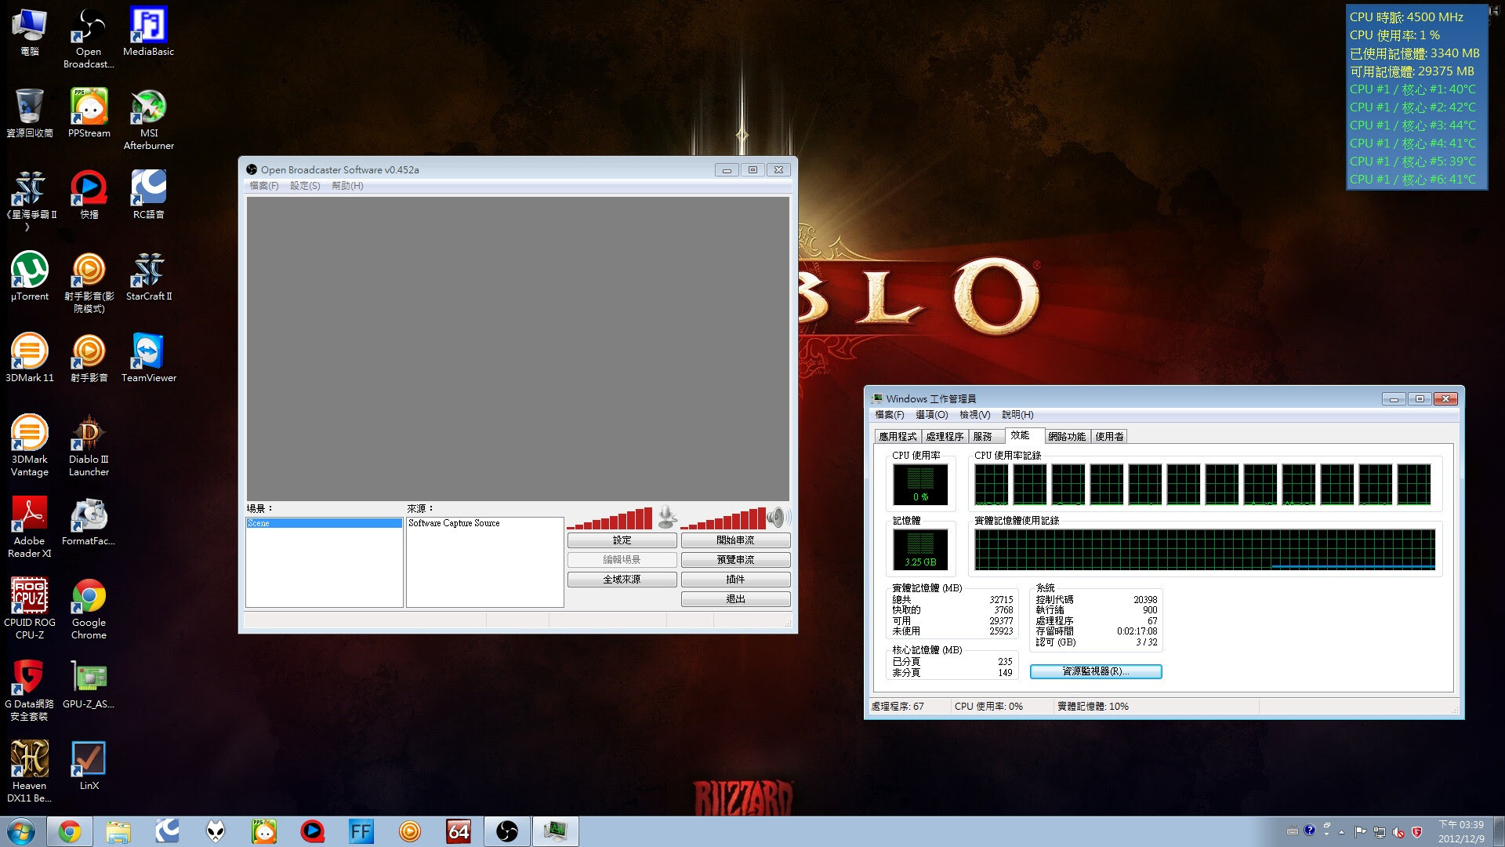
Task: Open the 檔案(F) menu in OBS
Action: tap(263, 186)
